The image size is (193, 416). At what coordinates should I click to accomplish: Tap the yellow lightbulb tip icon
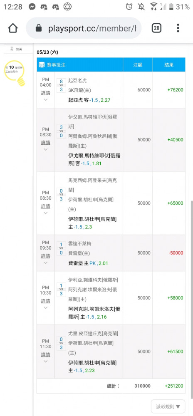pos(15,73)
